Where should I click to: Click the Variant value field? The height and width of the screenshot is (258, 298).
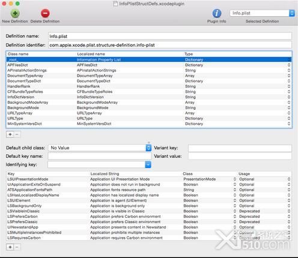pos(240,156)
